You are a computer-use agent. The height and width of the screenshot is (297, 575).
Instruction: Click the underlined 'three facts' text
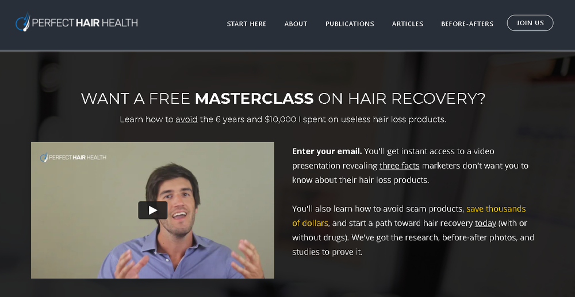400,166
